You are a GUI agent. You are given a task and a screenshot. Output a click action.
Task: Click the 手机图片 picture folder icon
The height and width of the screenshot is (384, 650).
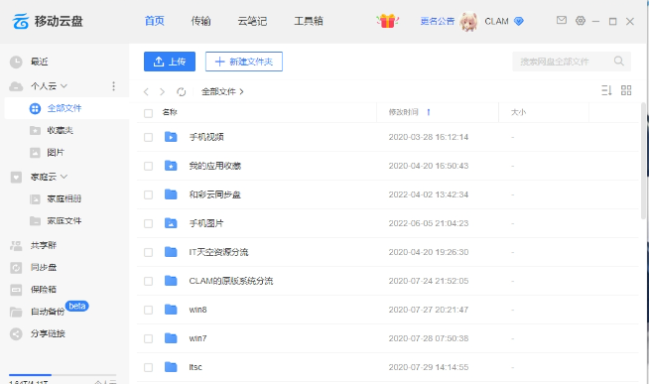tap(171, 223)
